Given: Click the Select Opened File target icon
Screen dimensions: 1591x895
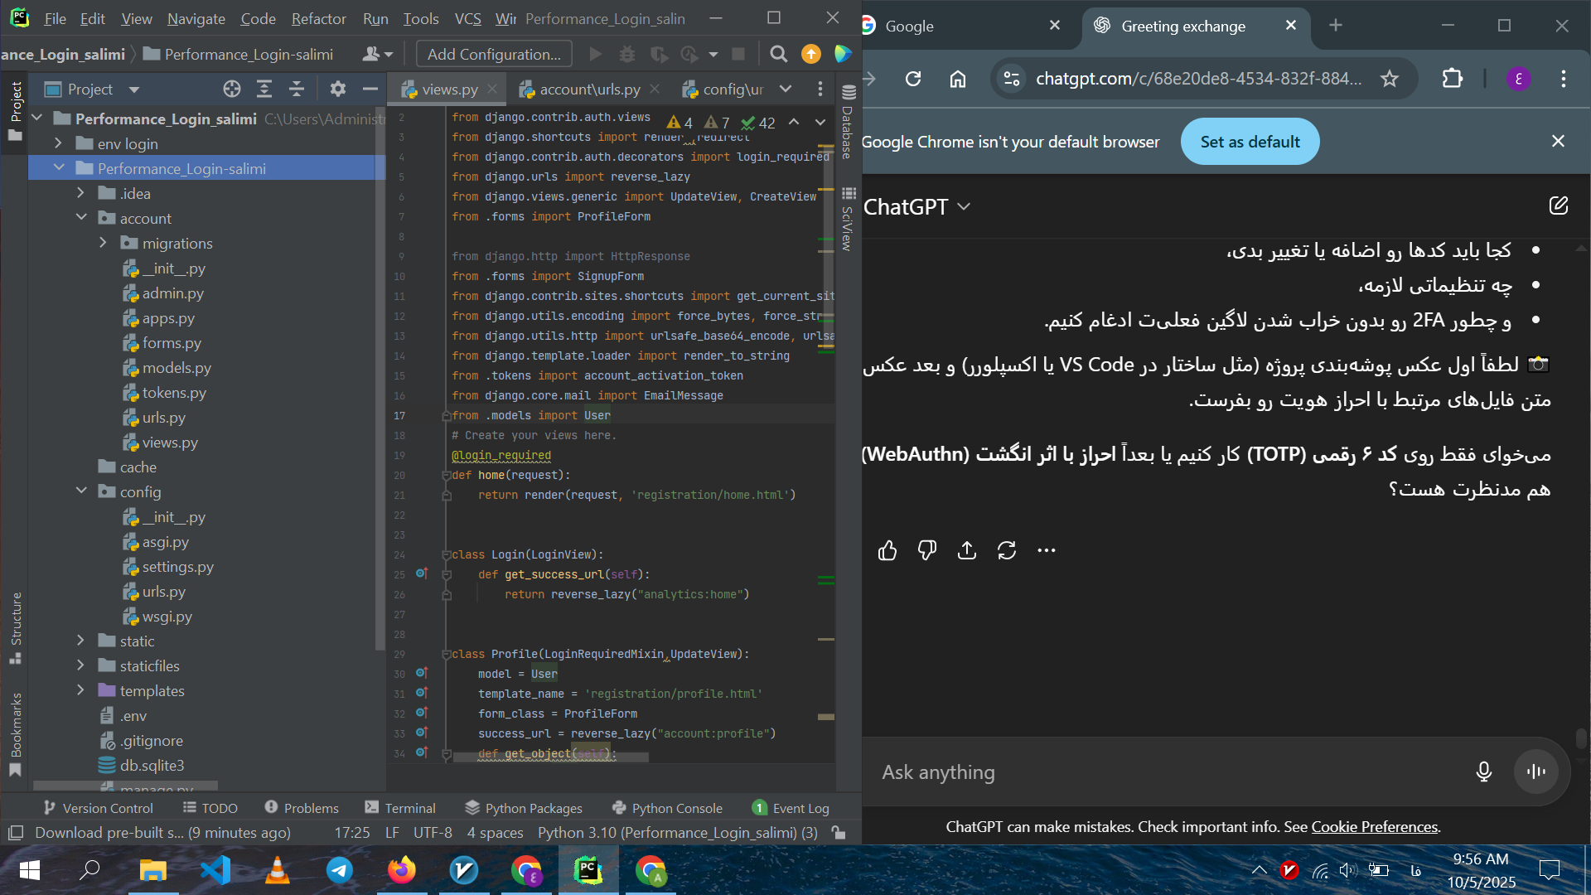Looking at the screenshot, I should click(232, 89).
